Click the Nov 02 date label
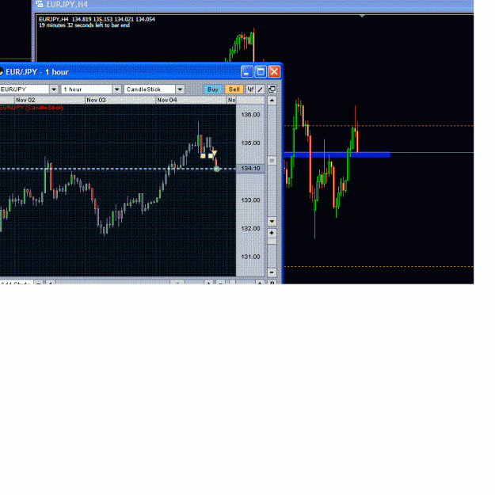Viewport: 495px width, 495px height. pyautogui.click(x=25, y=100)
